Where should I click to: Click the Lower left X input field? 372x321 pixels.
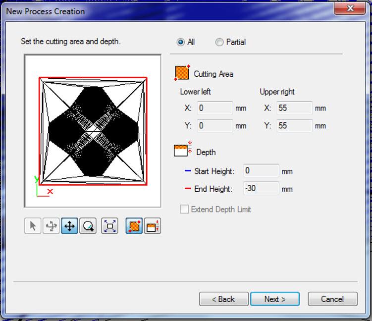[214, 108]
